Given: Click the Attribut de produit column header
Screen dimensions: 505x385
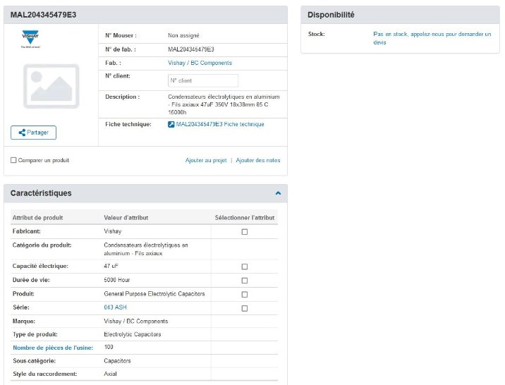Looking at the screenshot, I should (37, 218).
